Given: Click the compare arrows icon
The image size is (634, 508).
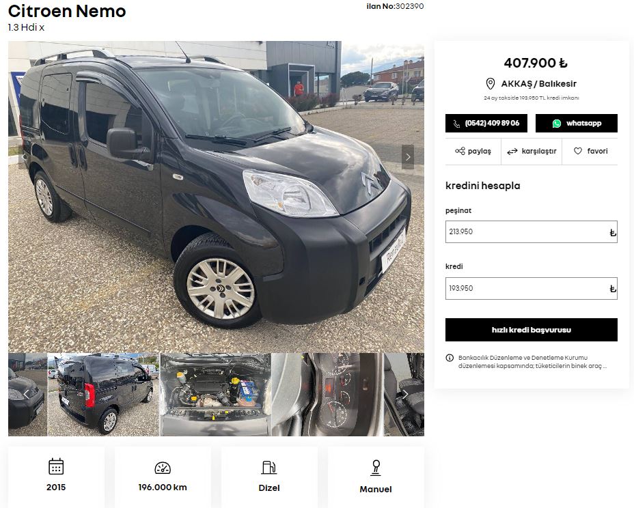Looking at the screenshot, I should pyautogui.click(x=512, y=152).
